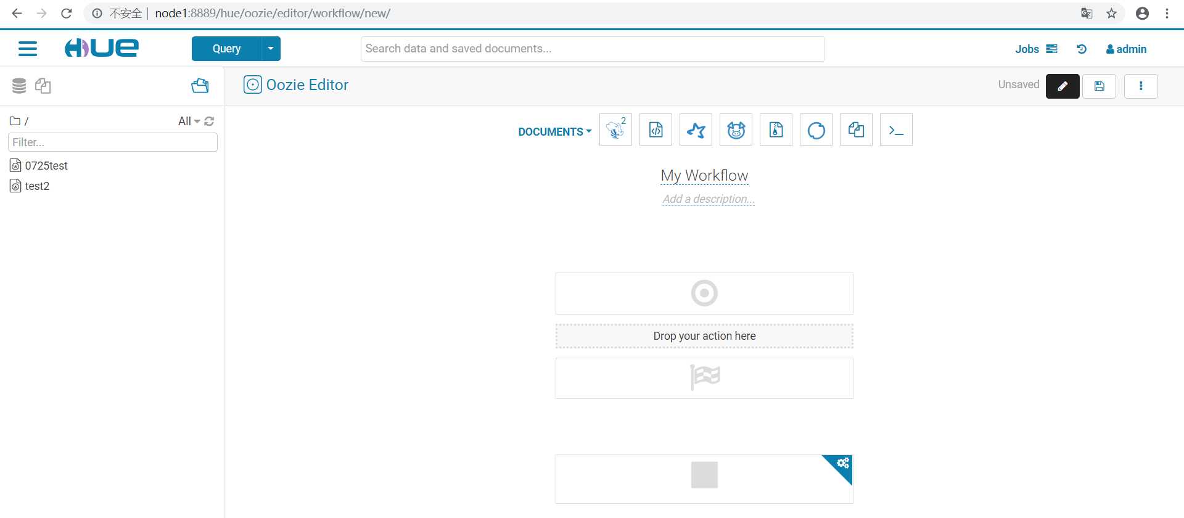1184x518 pixels.
Task: Toggle the edit mode pencil button
Action: coord(1063,86)
